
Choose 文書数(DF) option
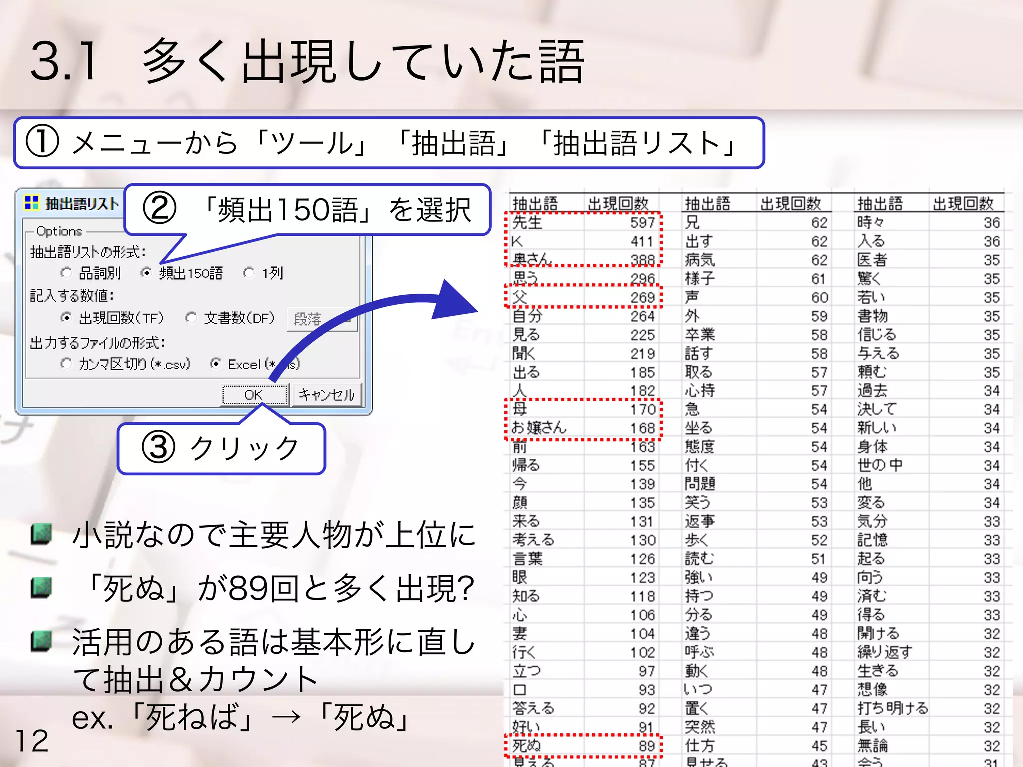tap(191, 318)
